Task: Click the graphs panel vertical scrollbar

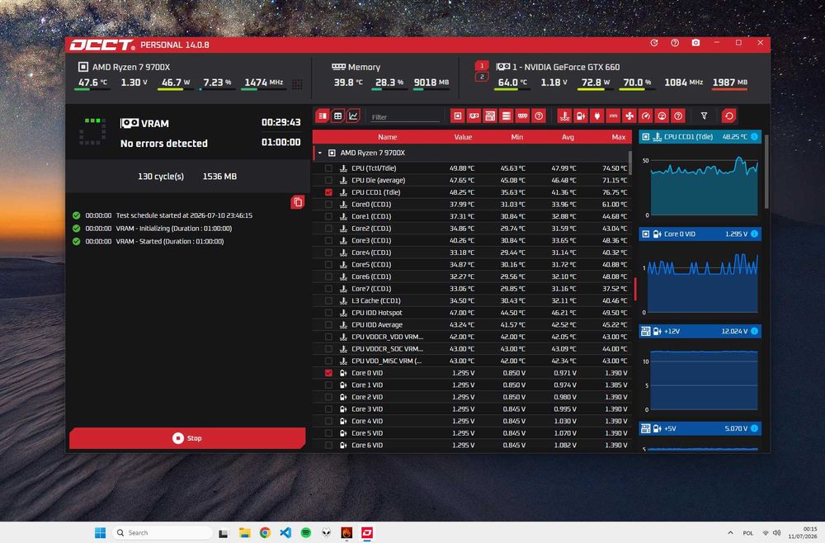Action: coord(766,171)
